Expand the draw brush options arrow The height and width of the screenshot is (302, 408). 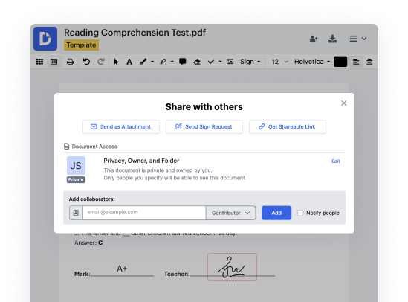tap(152, 62)
